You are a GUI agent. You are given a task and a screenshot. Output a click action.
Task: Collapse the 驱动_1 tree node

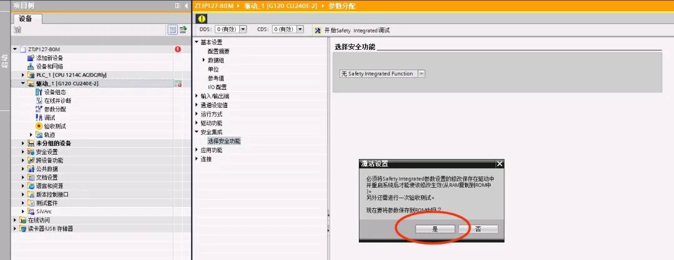click(x=23, y=84)
